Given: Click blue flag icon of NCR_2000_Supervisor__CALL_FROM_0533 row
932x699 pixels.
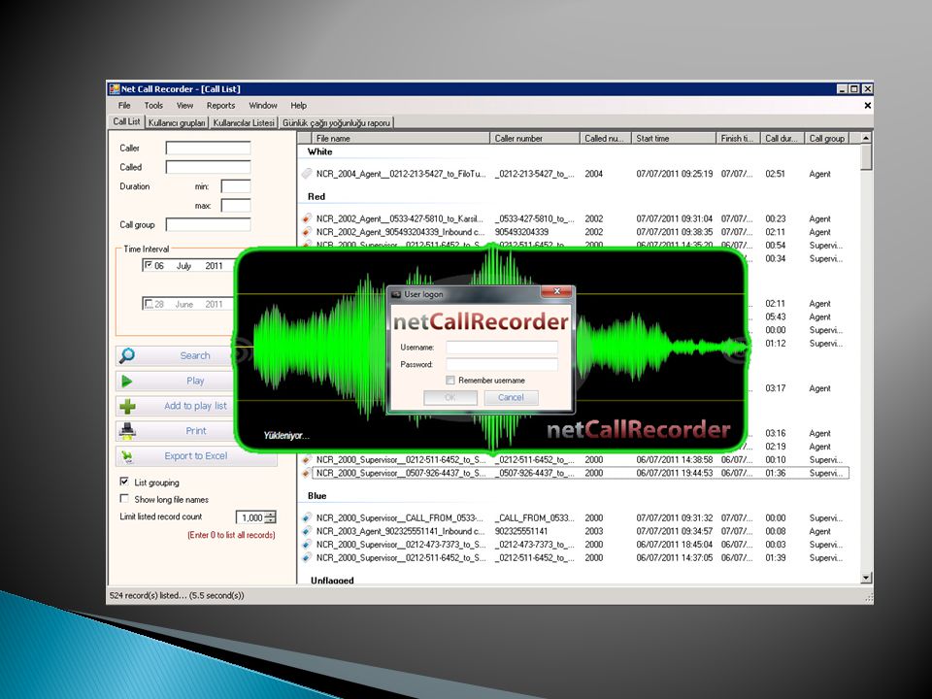Looking at the screenshot, I should (307, 517).
